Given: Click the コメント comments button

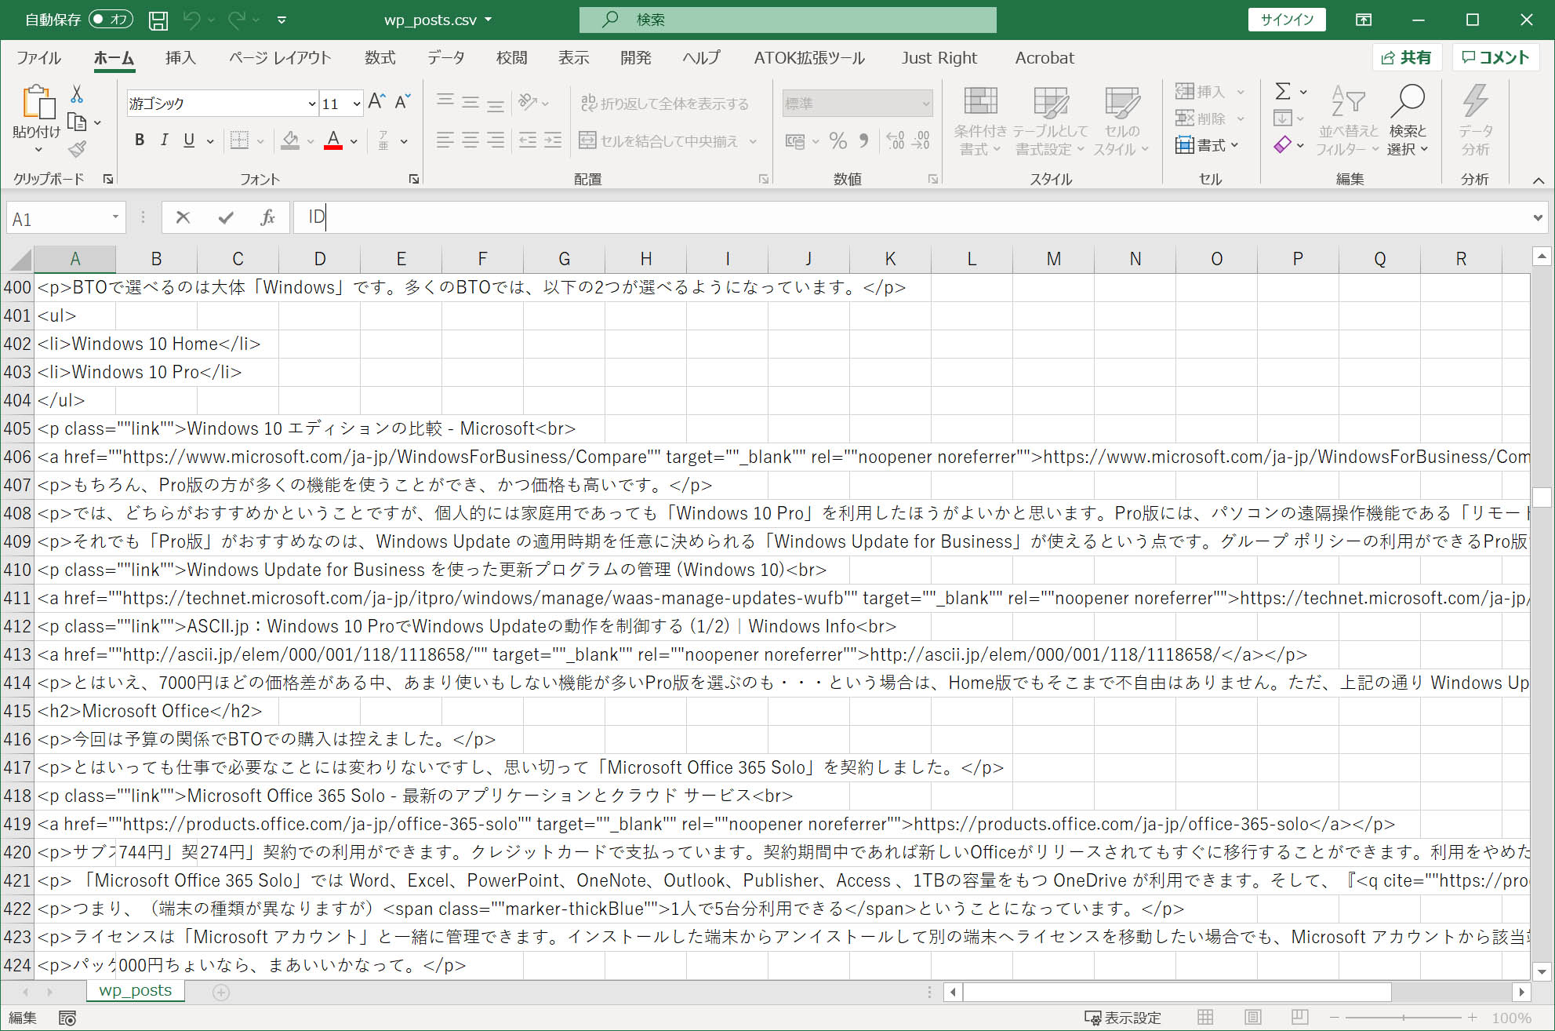Looking at the screenshot, I should tap(1495, 57).
